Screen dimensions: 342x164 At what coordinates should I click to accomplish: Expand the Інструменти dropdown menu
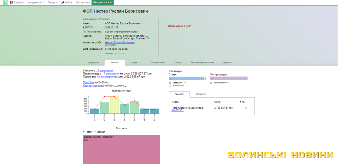pyautogui.click(x=35, y=3)
